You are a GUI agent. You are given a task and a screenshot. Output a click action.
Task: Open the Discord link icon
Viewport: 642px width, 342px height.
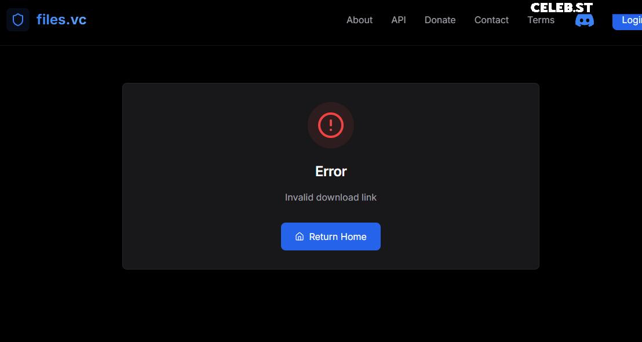point(584,20)
